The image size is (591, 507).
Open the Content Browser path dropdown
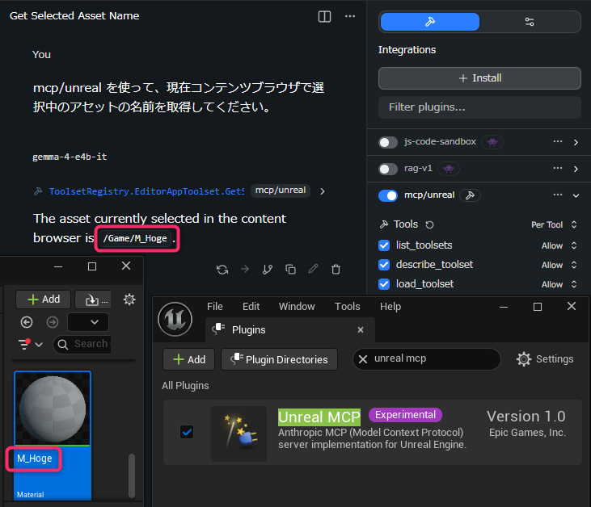(88, 322)
